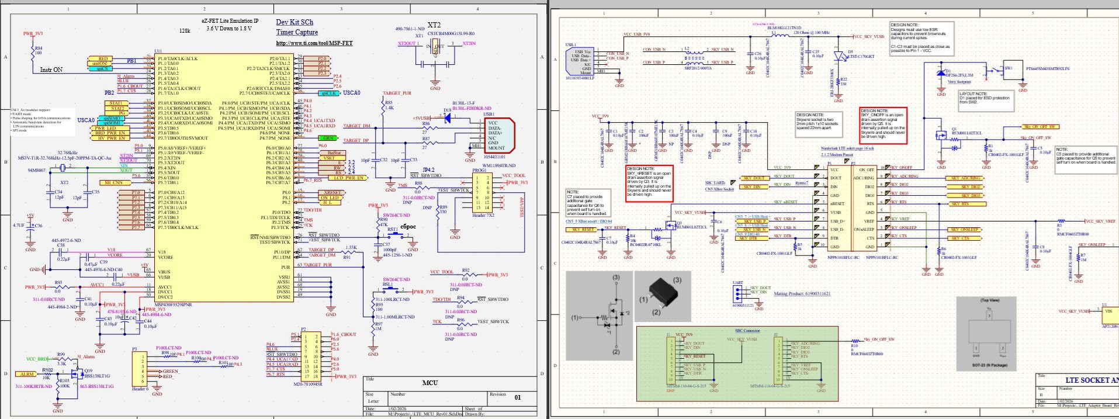Select the D5 LED symbol
Image resolution: width=1119 pixels, height=419 pixels.
841,57
